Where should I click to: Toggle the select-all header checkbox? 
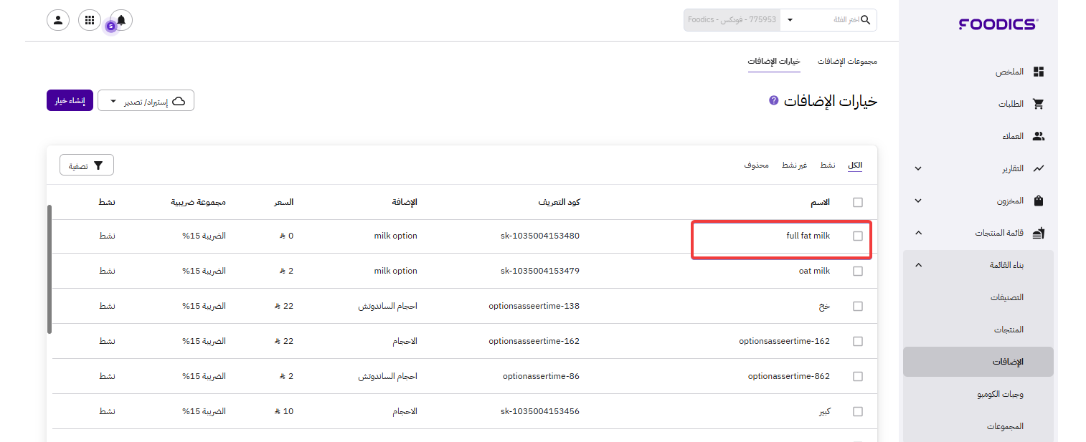[858, 203]
